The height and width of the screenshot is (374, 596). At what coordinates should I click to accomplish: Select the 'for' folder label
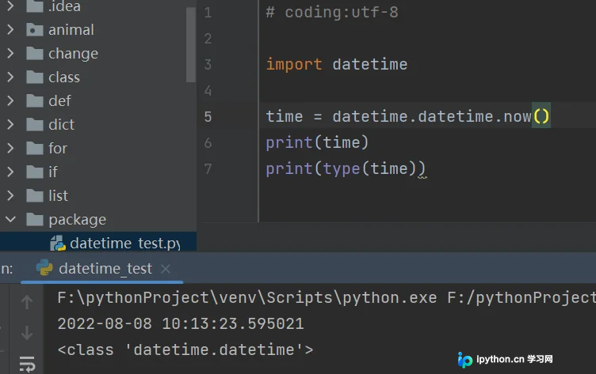[58, 149]
